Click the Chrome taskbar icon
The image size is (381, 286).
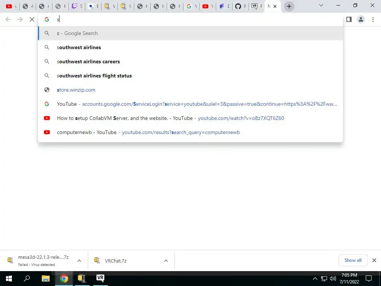coord(64,279)
